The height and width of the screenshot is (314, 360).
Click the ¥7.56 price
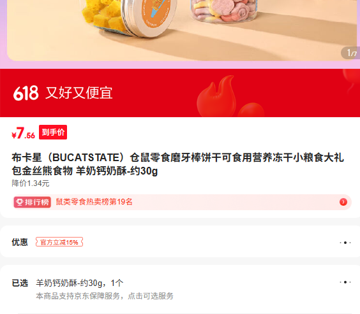[23, 133]
